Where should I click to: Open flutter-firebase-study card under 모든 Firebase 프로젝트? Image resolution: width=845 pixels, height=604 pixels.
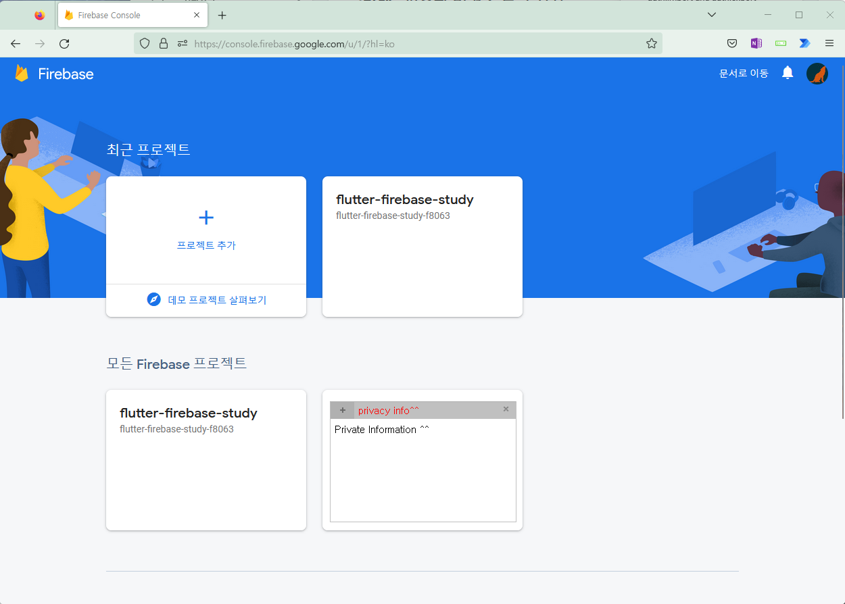coord(206,460)
